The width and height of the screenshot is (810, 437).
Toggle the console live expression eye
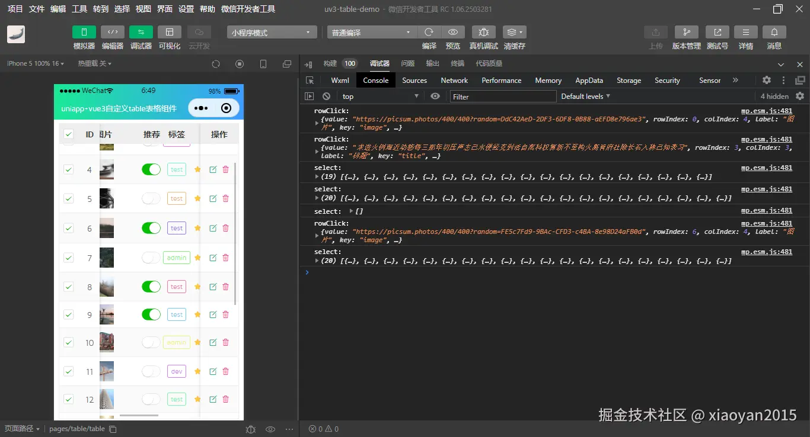435,96
